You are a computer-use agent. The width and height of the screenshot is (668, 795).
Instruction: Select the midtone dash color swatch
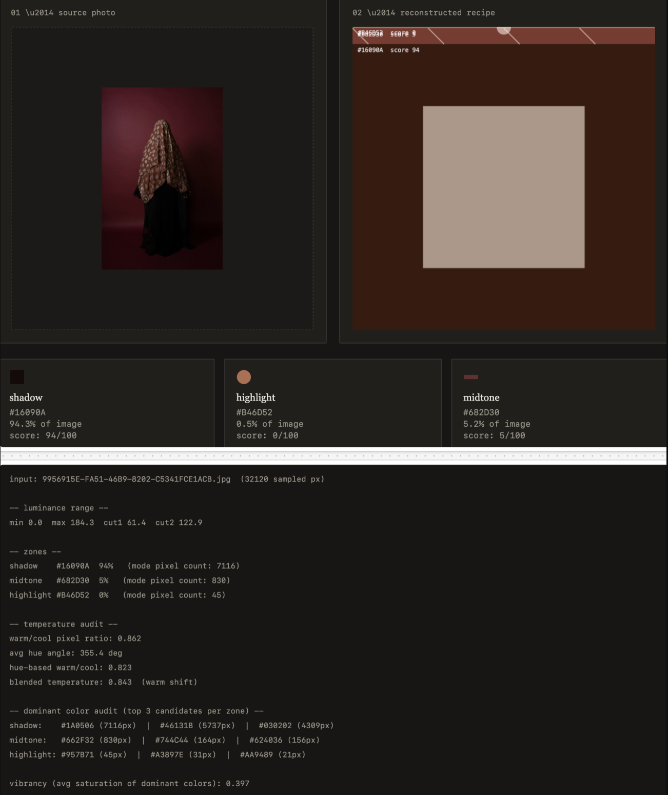(x=471, y=377)
